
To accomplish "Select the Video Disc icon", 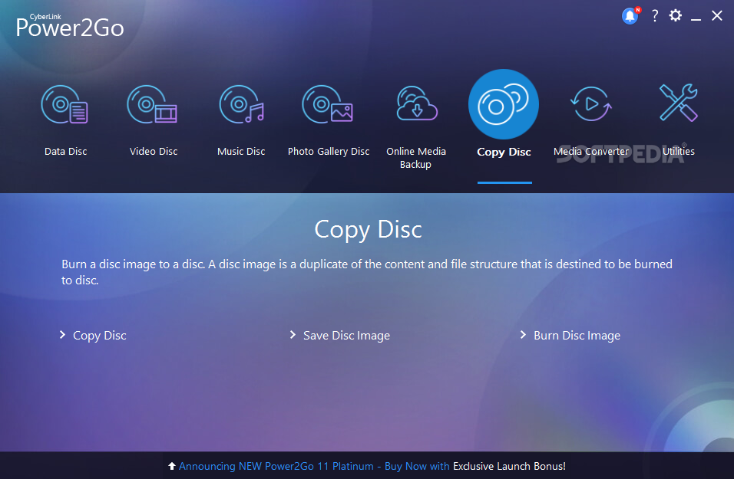I will pos(152,104).
